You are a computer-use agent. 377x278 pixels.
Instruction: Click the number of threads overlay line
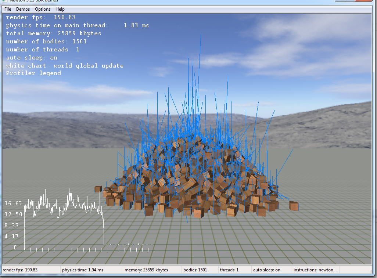click(x=43, y=50)
